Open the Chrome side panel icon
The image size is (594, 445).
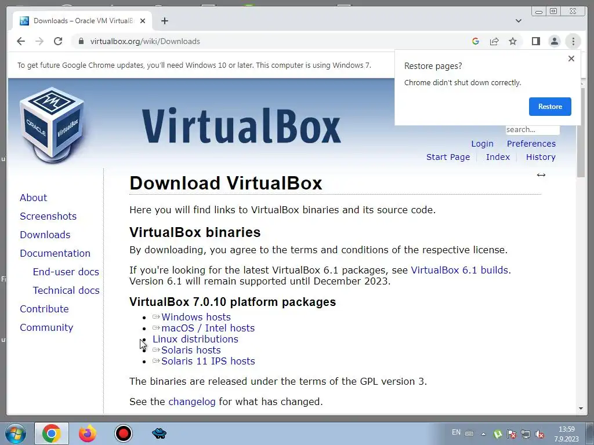[x=535, y=41]
